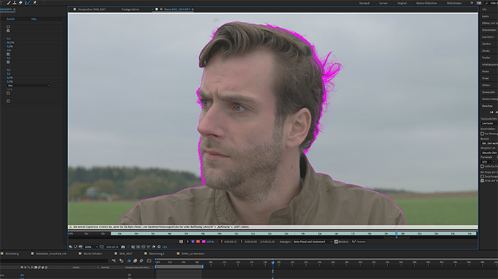Toggle the Zeiger auf checkbox in Vorschau
The width and height of the screenshot is (498, 279).
[483, 180]
